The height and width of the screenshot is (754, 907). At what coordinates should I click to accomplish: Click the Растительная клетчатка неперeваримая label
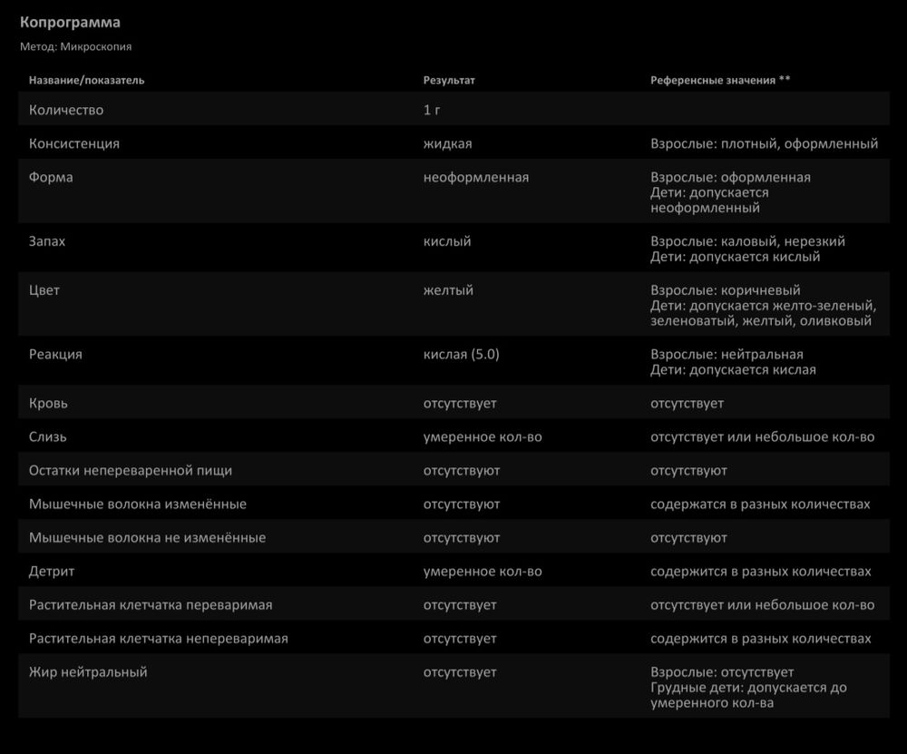click(159, 638)
